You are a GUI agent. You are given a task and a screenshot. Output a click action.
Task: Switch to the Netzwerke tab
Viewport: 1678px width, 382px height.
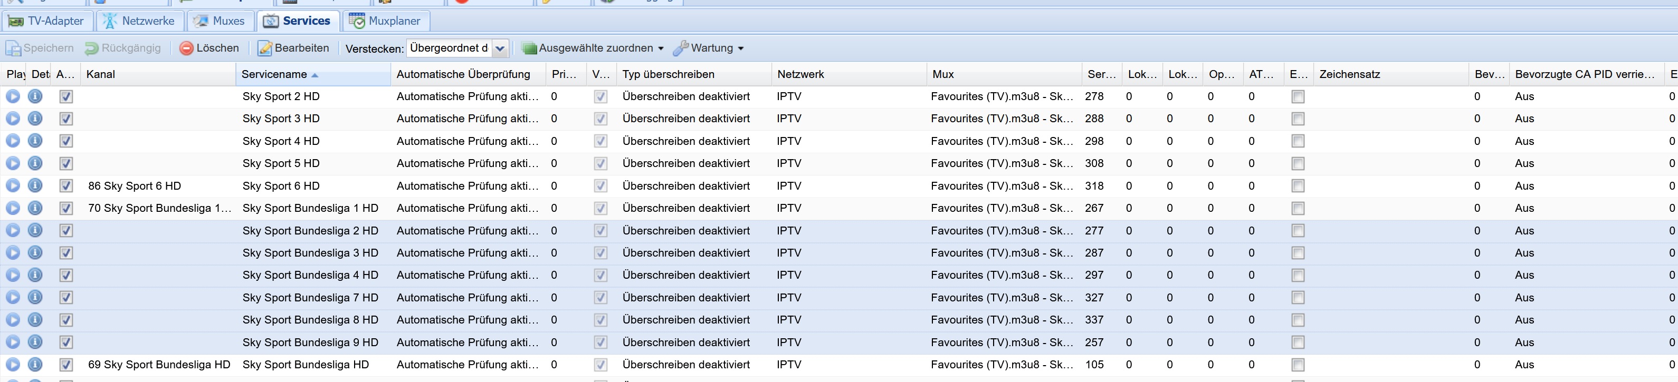[140, 21]
